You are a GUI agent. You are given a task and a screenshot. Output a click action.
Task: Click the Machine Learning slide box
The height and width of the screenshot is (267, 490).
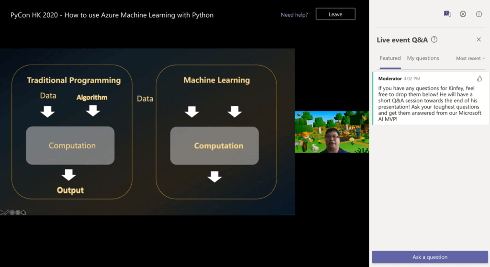[x=216, y=132]
